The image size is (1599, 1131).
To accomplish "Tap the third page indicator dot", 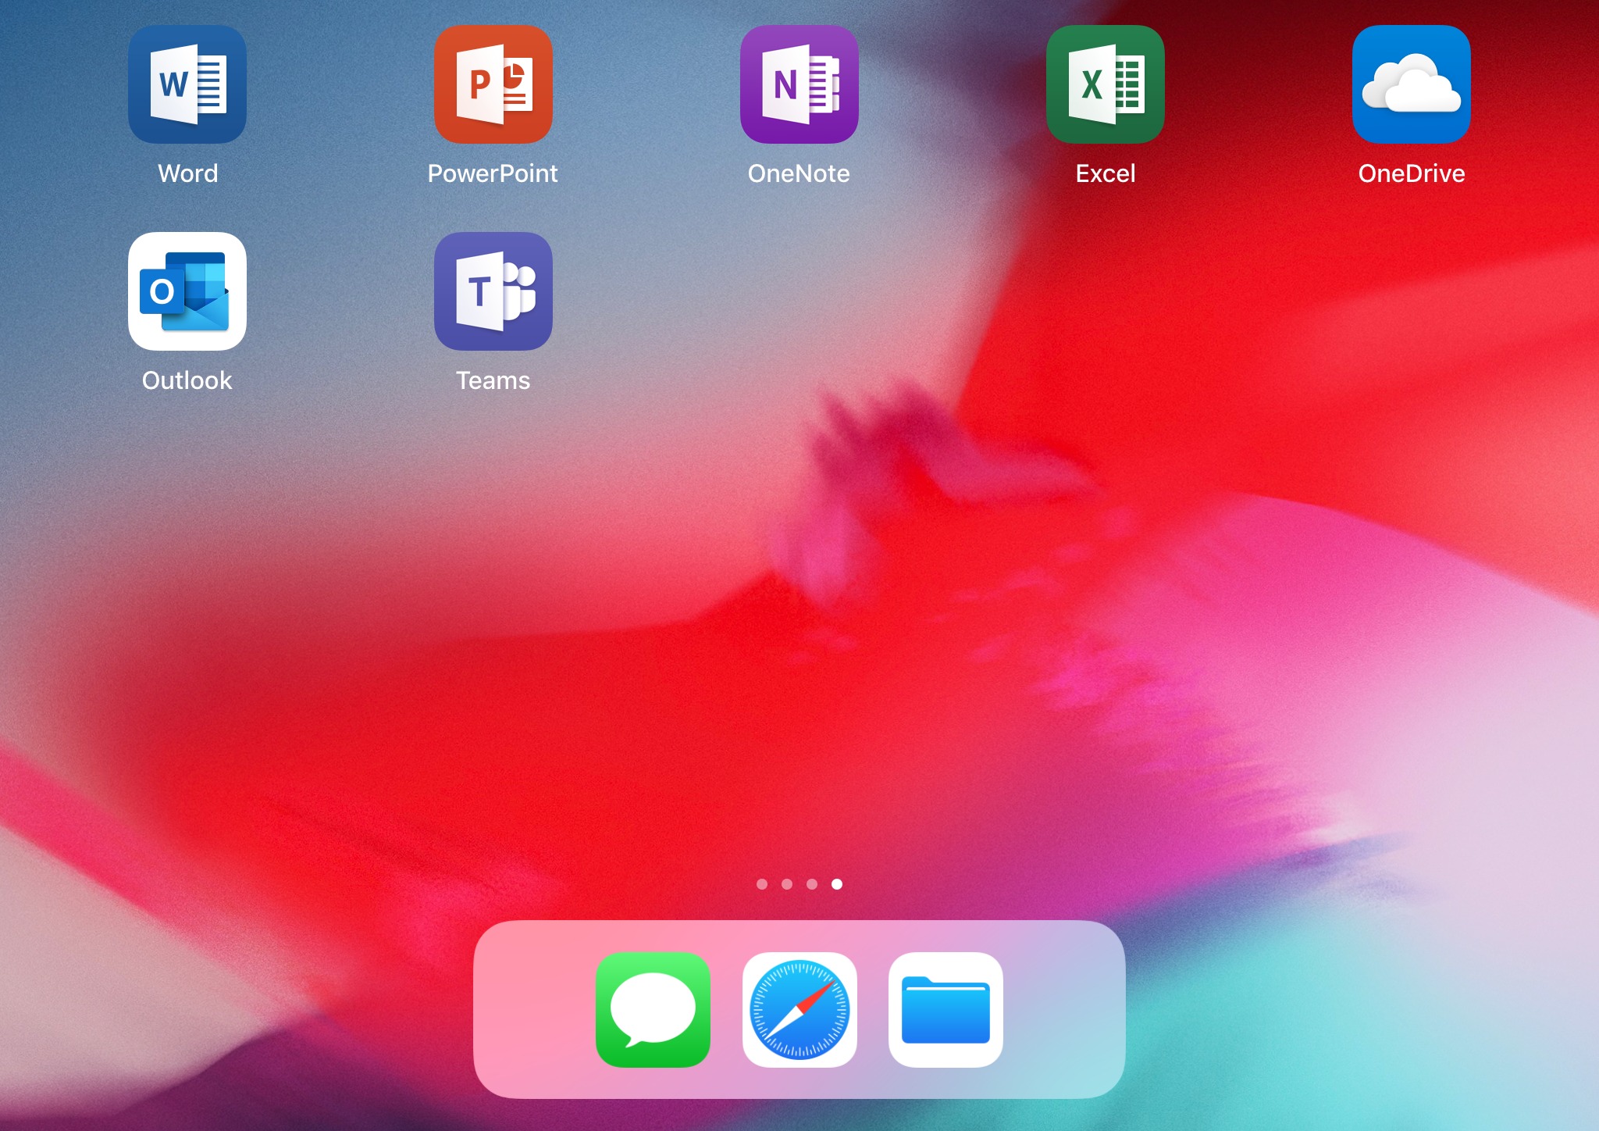I will pyautogui.click(x=812, y=885).
